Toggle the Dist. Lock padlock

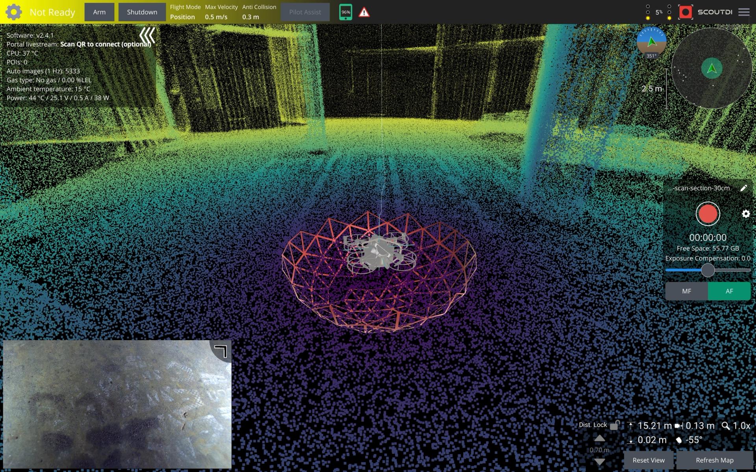[x=614, y=425]
